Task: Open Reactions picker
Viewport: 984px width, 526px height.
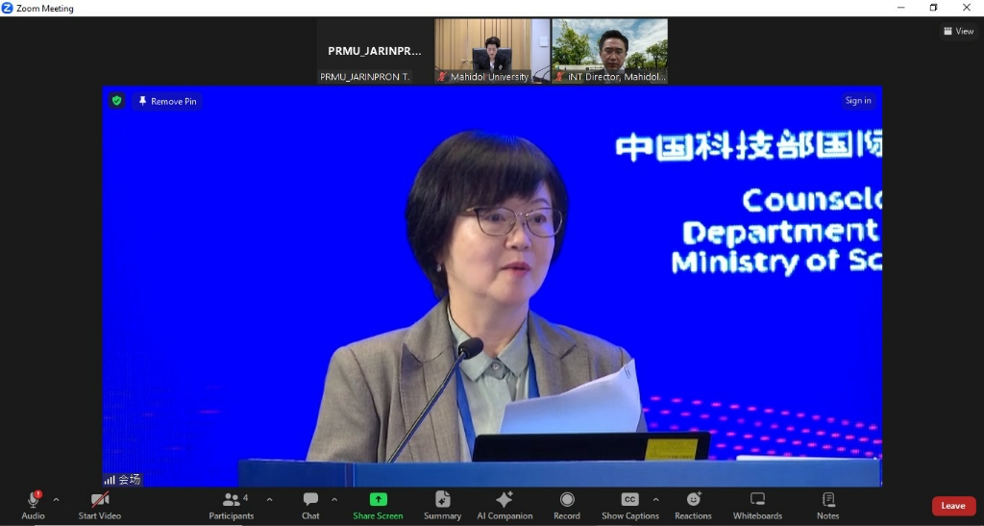Action: click(x=693, y=505)
